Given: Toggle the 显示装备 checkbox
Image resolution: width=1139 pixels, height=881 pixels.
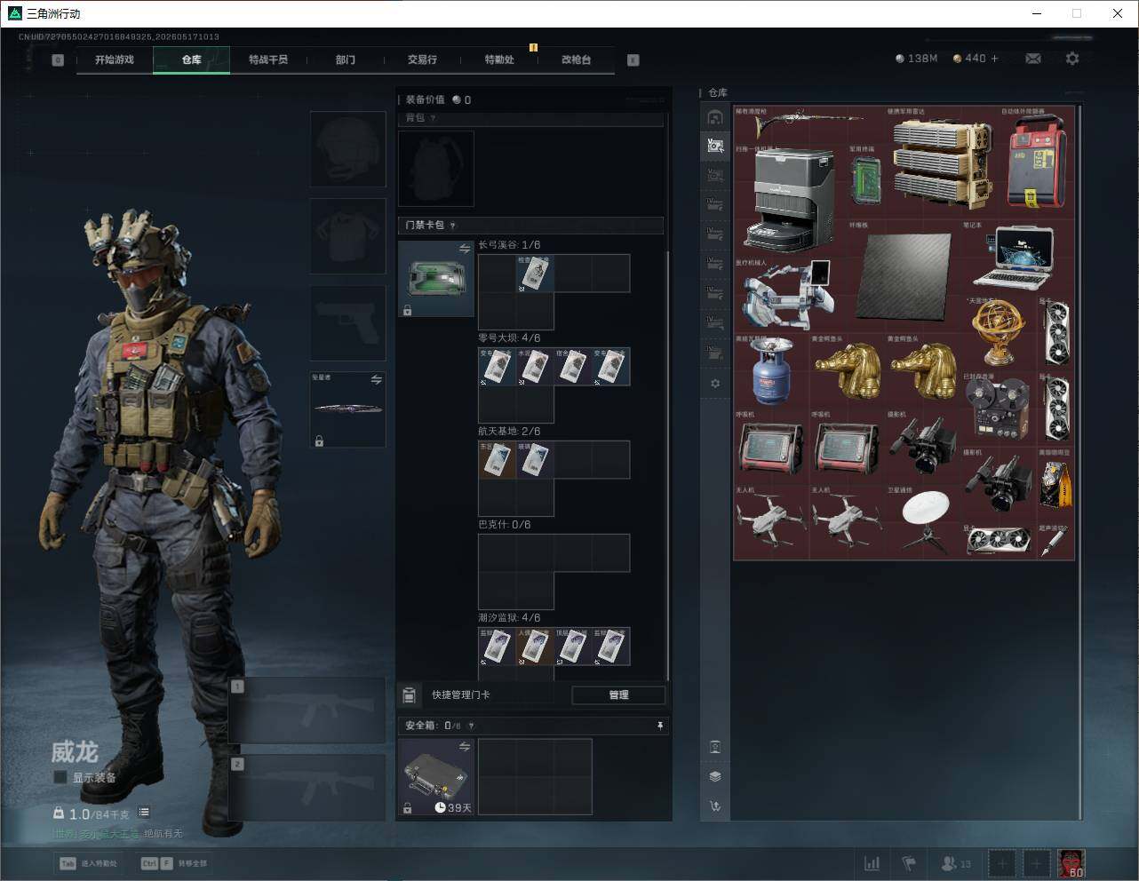Looking at the screenshot, I should pyautogui.click(x=60, y=777).
